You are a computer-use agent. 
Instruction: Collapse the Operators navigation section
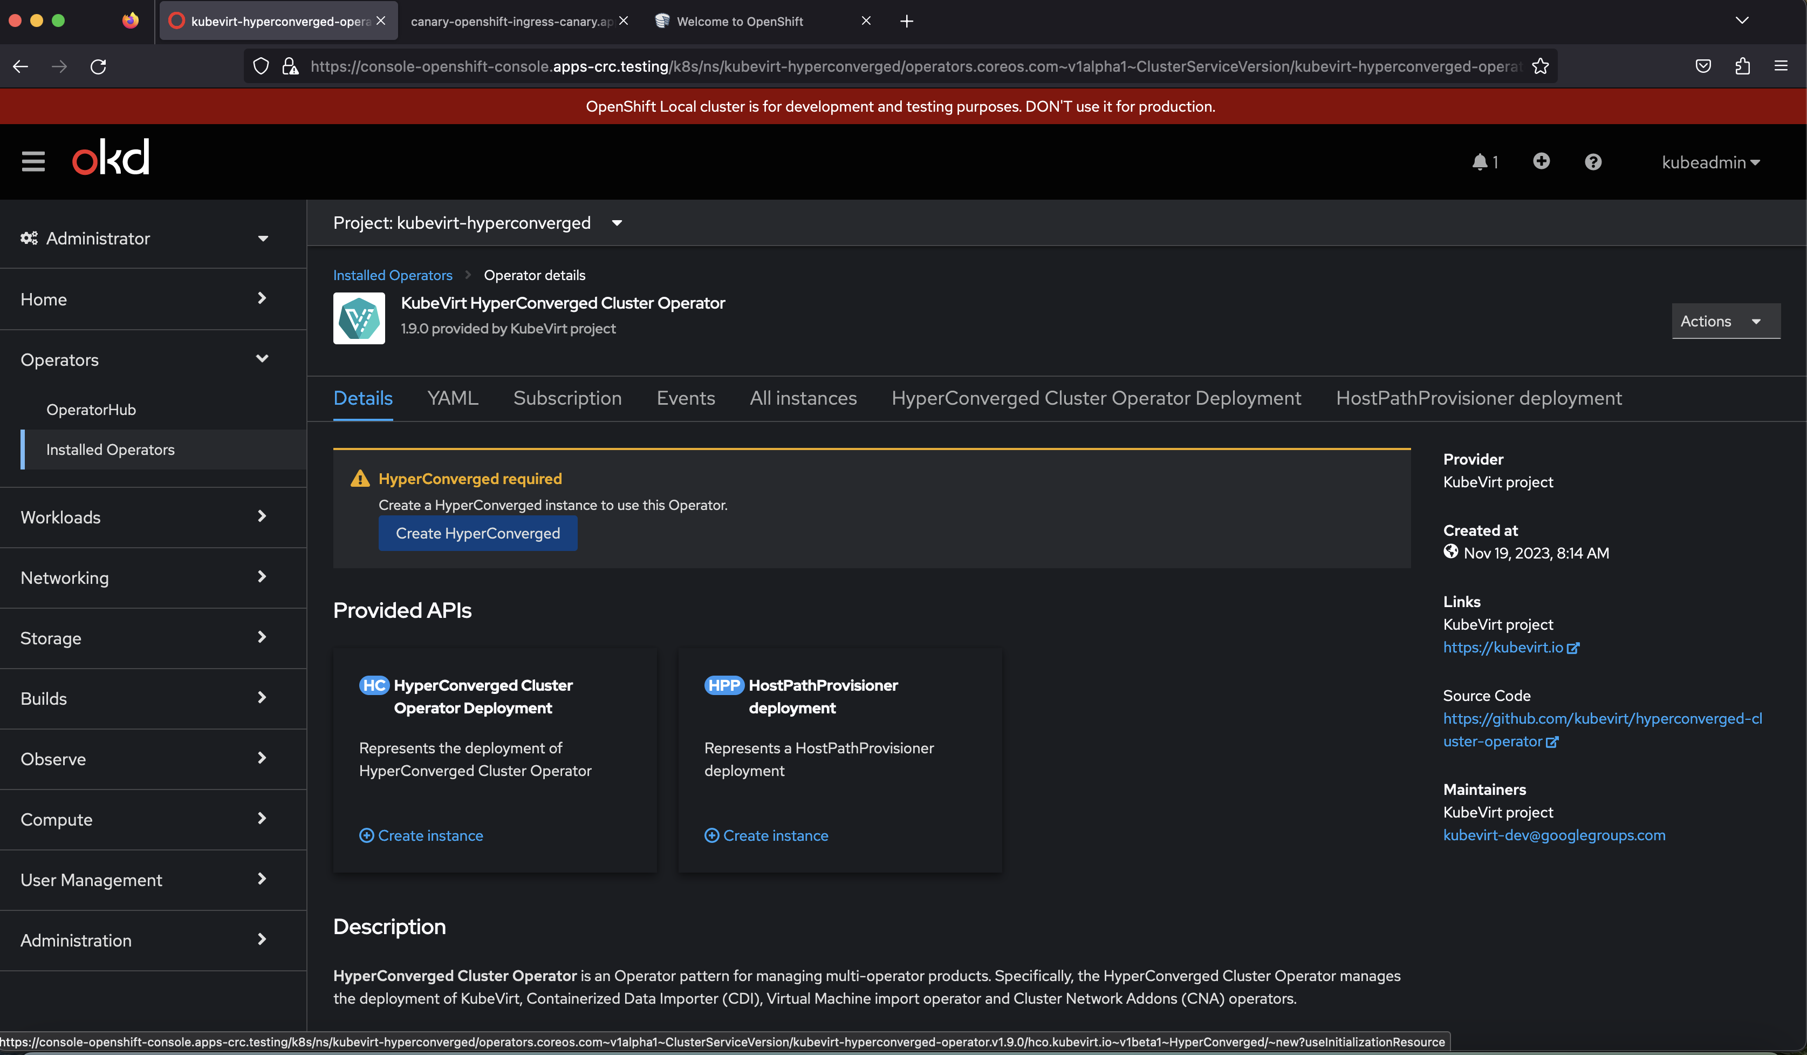(143, 359)
